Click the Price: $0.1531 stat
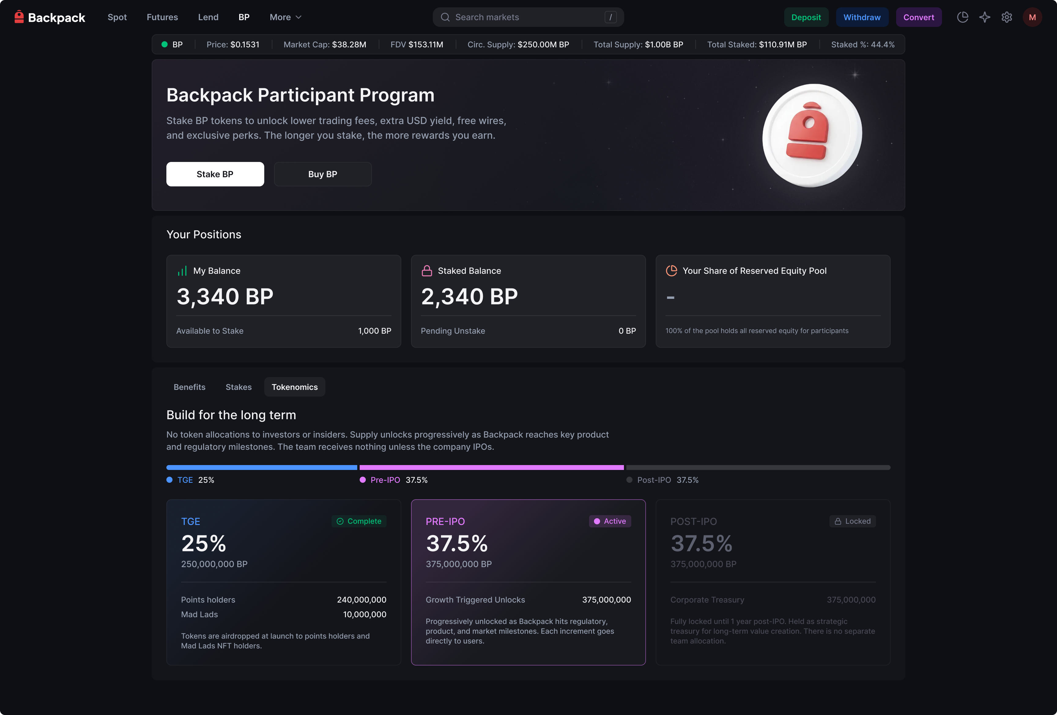Screen dimensions: 1057x715 tap(233, 45)
